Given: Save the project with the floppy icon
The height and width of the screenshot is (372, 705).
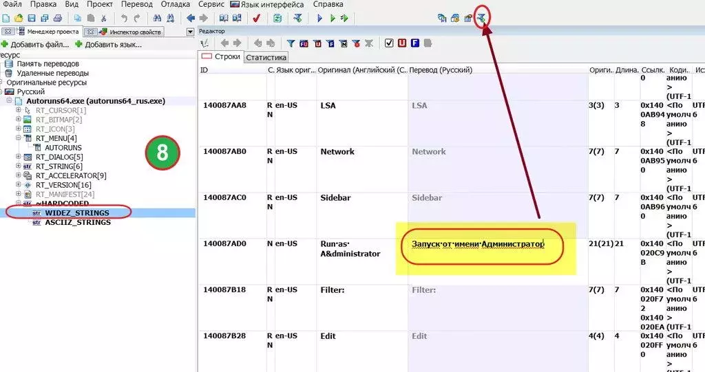Looking at the screenshot, I should (32, 19).
